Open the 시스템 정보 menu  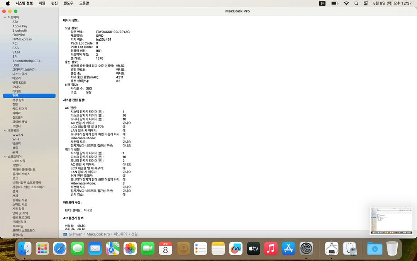pos(24,3)
